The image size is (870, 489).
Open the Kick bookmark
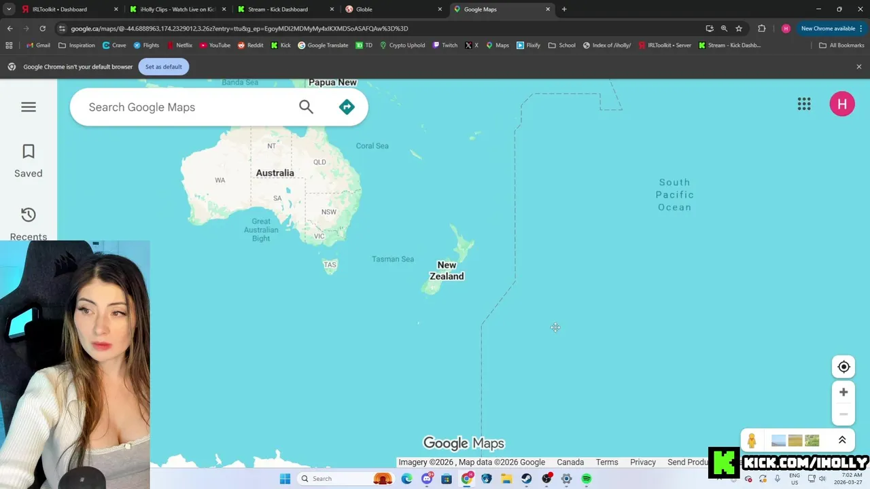(281, 46)
